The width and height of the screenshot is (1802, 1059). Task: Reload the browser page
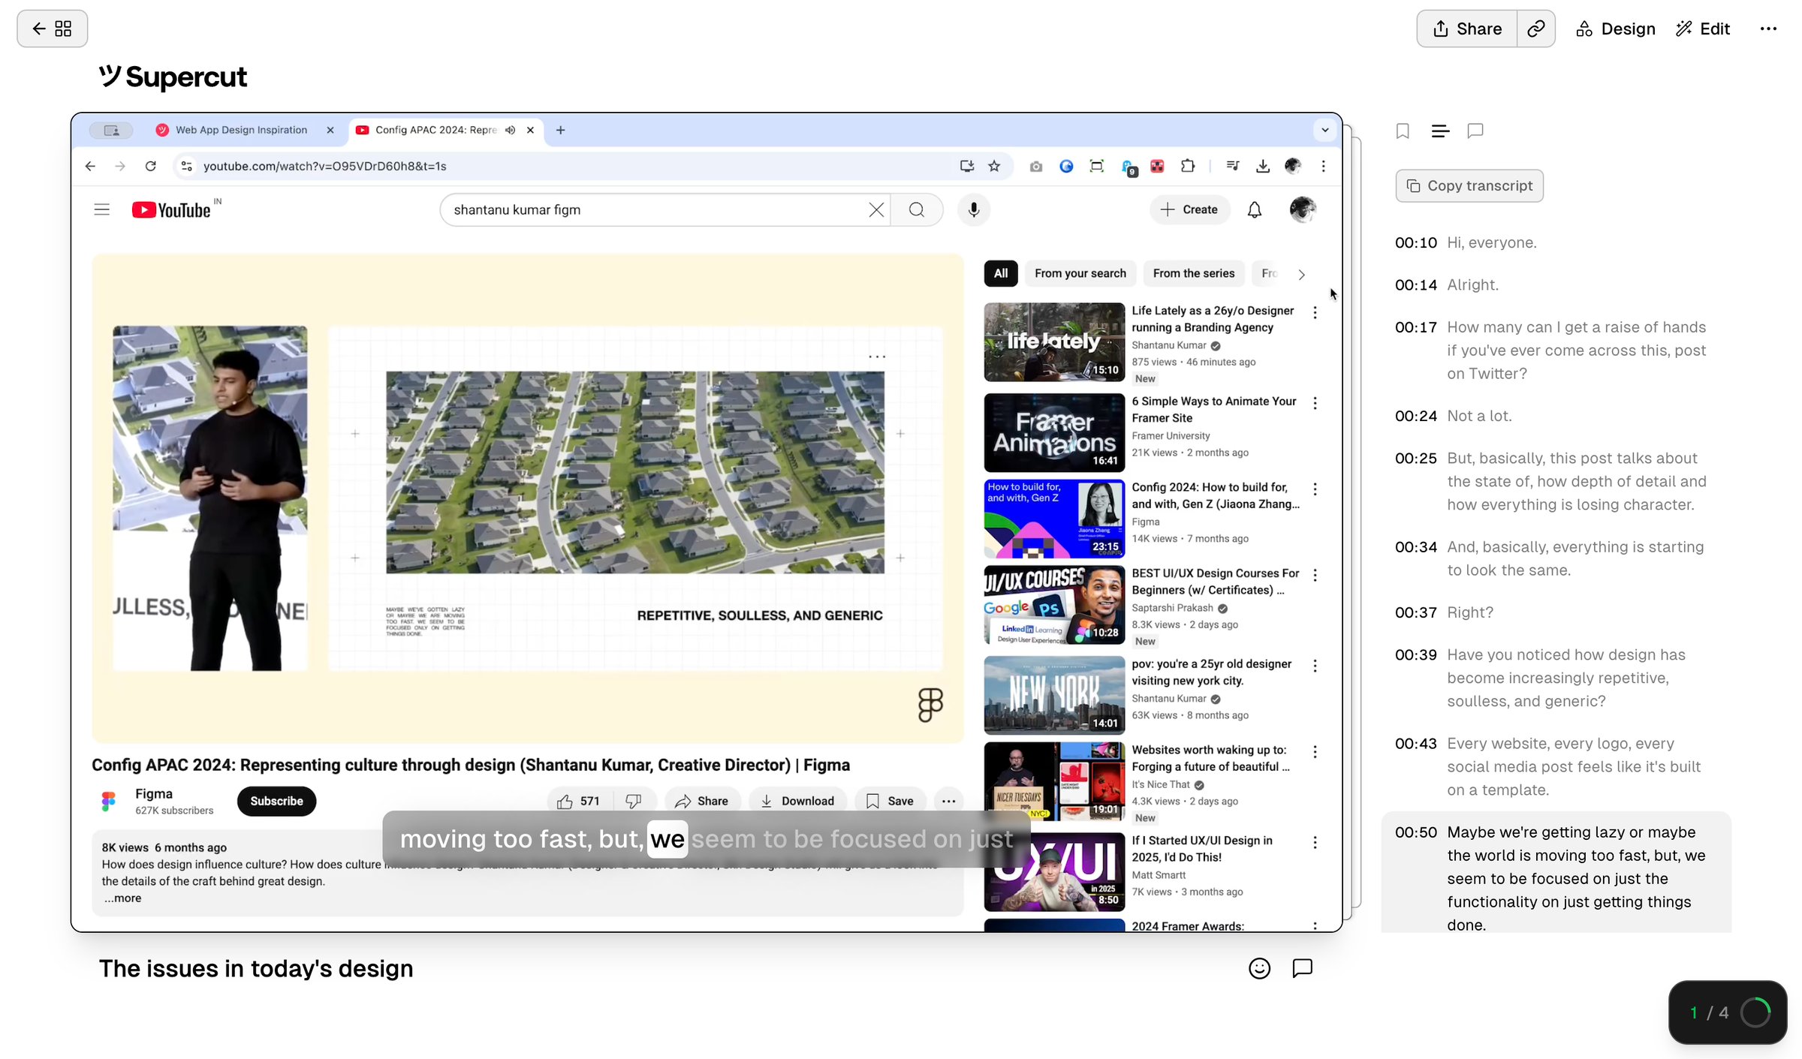[151, 166]
